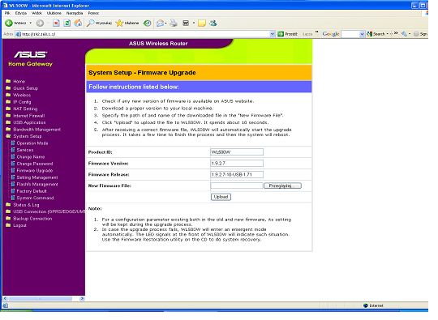The image size is (438, 320).
Task: Open the IP Config sidebar link
Action: pyautogui.click(x=22, y=102)
